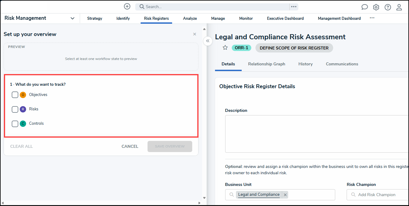
Task: Open the Monitor tab
Action: 246,18
